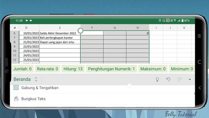Select row 6 header
The height and width of the screenshot is (118, 209).
pos(14,33)
